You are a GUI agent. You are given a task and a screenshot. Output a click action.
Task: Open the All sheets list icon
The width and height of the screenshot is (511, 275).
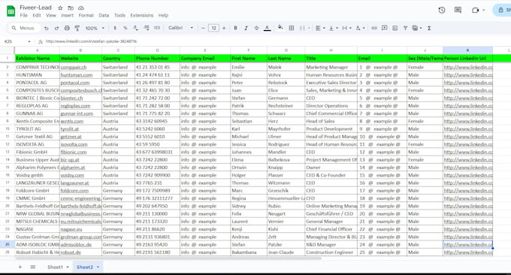coord(32,267)
